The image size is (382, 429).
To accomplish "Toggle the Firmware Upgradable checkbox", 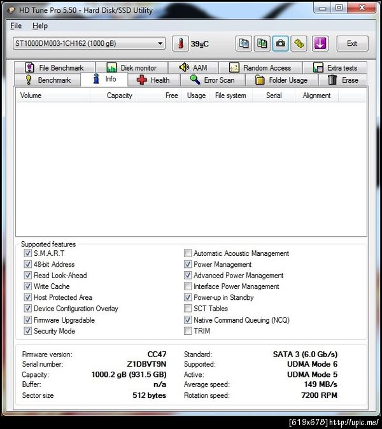I will point(27,320).
